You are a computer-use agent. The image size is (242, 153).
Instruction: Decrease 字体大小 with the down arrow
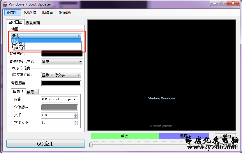(x=76, y=124)
